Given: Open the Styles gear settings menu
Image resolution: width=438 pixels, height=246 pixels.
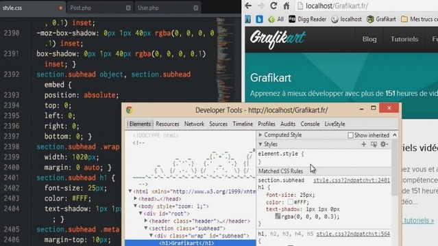Looking at the screenshot, I should (384, 144).
